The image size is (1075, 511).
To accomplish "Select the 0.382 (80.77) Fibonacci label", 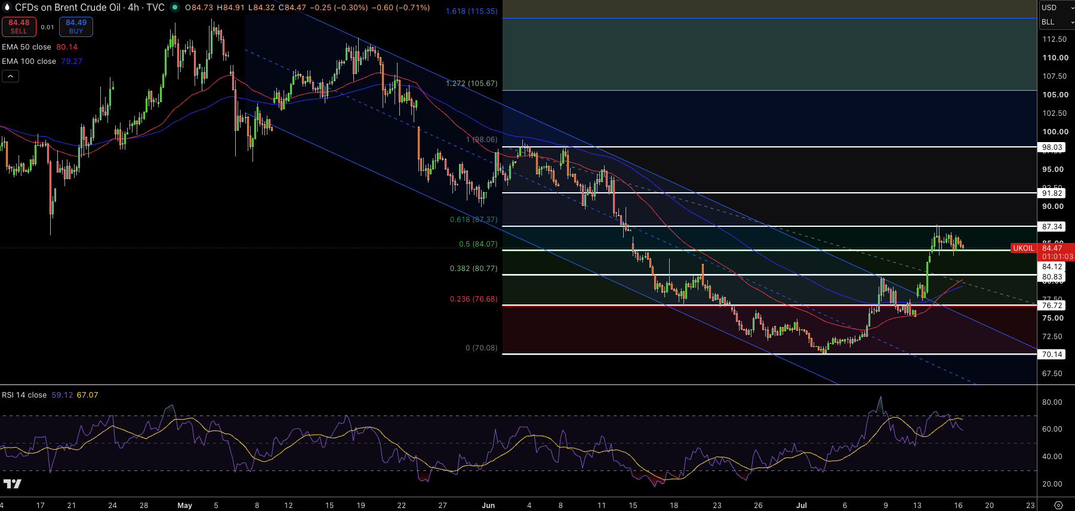I will 473,269.
